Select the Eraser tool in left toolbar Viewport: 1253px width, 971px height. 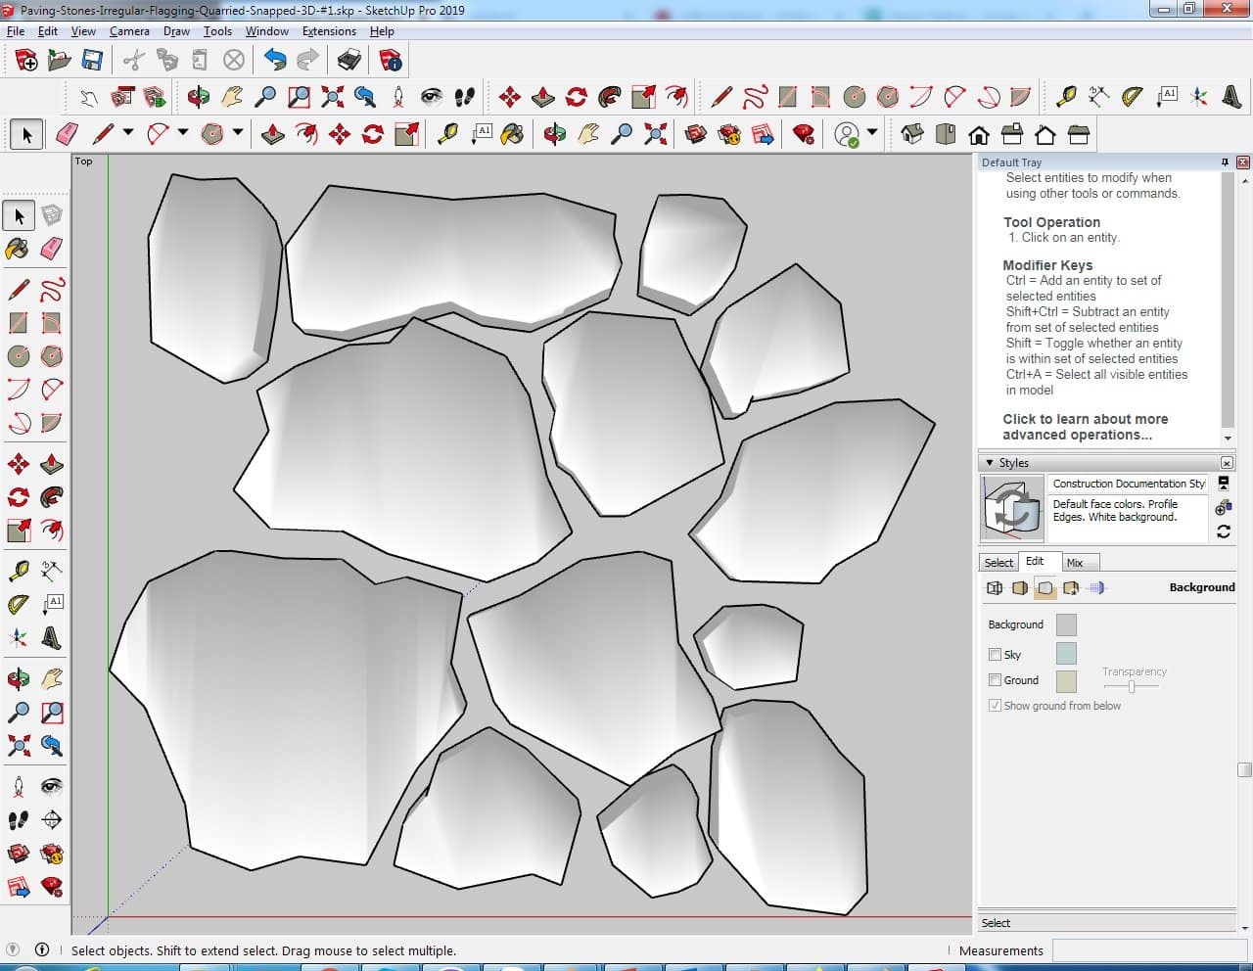(x=52, y=249)
